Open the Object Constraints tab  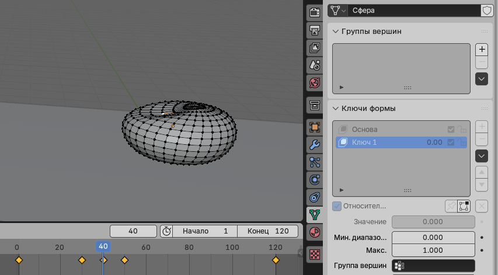315,197
